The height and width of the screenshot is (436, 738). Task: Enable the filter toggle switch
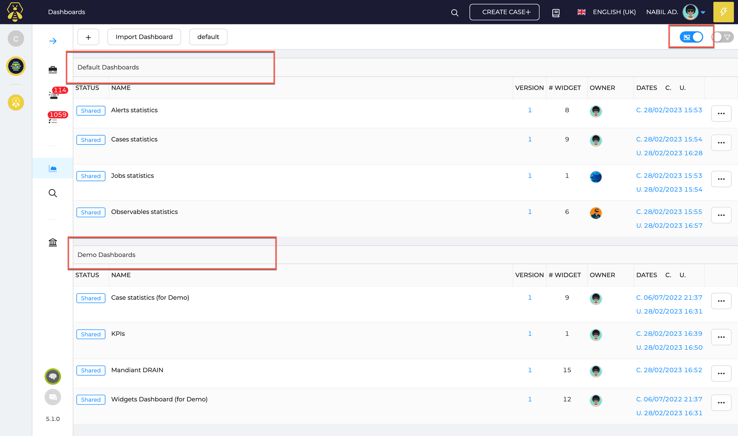click(722, 37)
